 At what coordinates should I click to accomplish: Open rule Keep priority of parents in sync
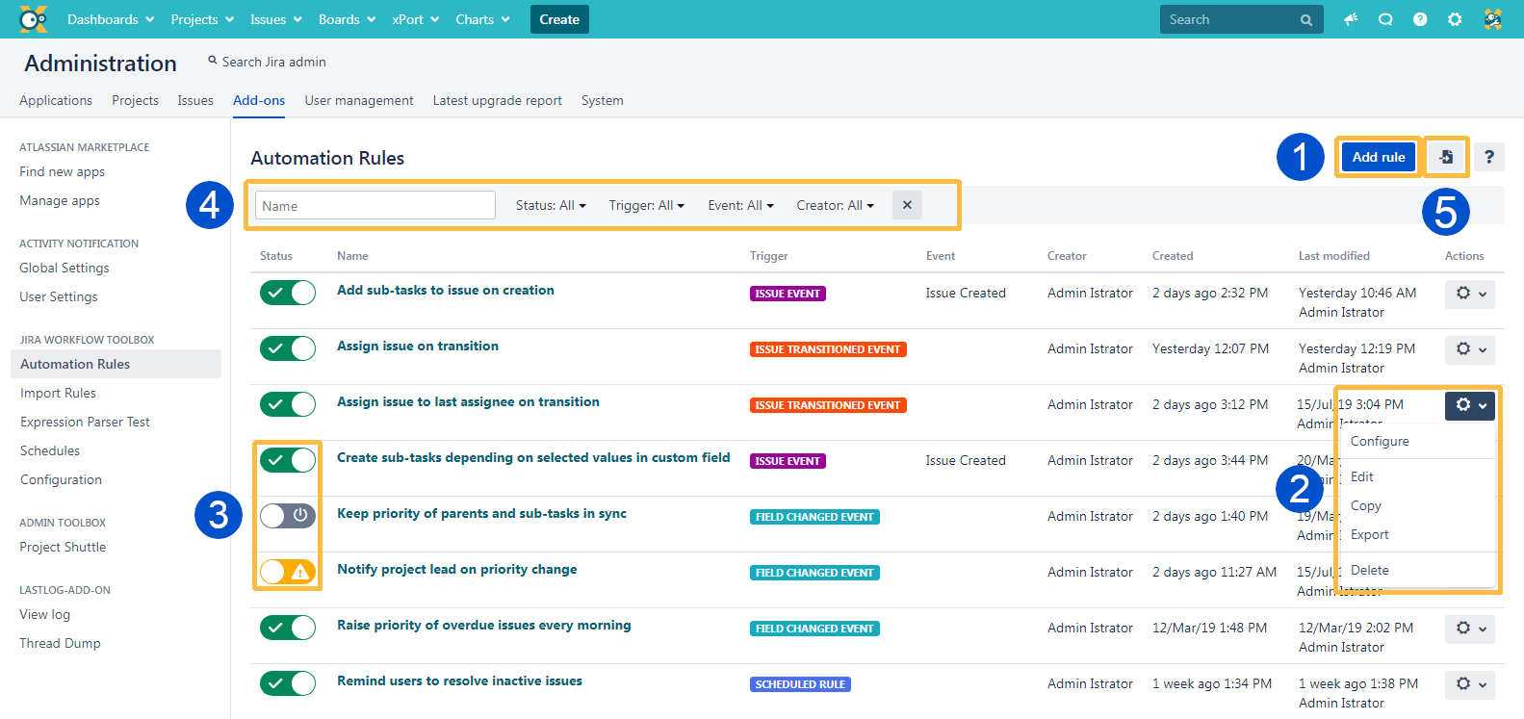[481, 513]
